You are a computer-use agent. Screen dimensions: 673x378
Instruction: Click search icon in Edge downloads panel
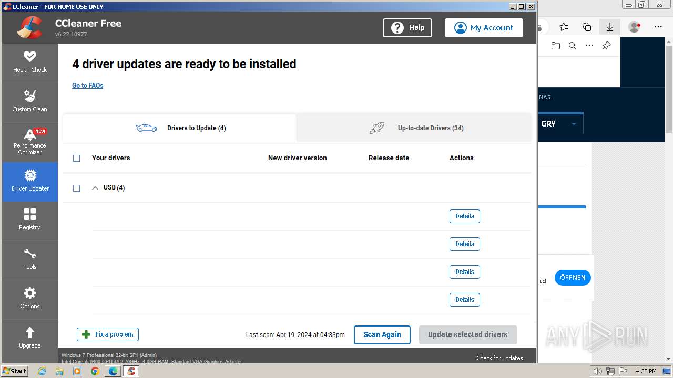point(573,46)
